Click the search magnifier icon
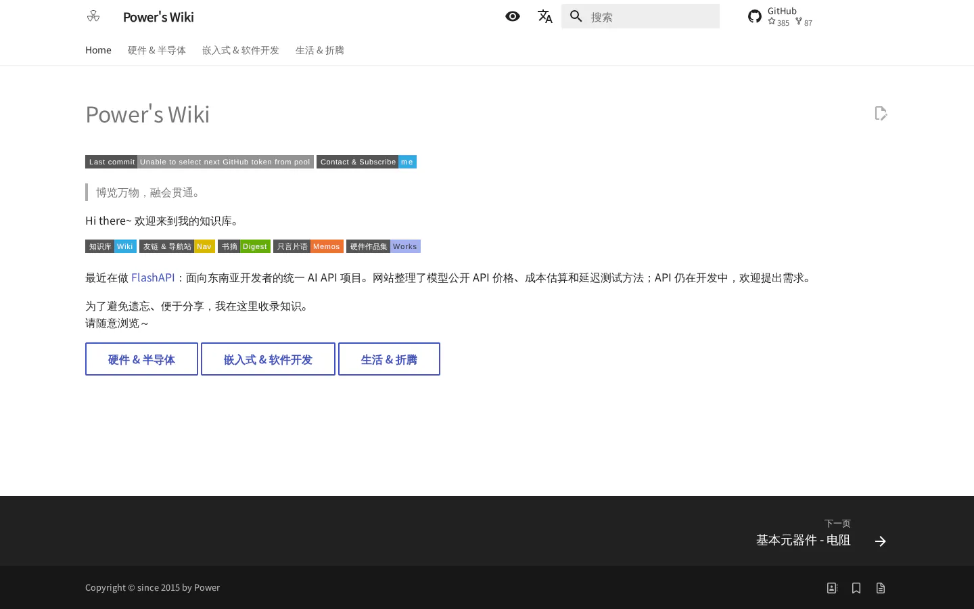Image resolution: width=974 pixels, height=609 pixels. pyautogui.click(x=576, y=16)
